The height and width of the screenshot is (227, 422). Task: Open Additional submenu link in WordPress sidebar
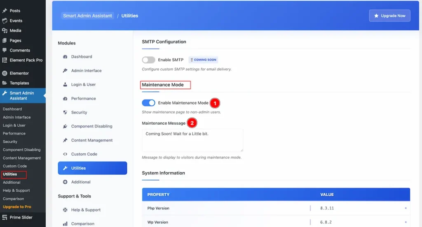pos(12,183)
